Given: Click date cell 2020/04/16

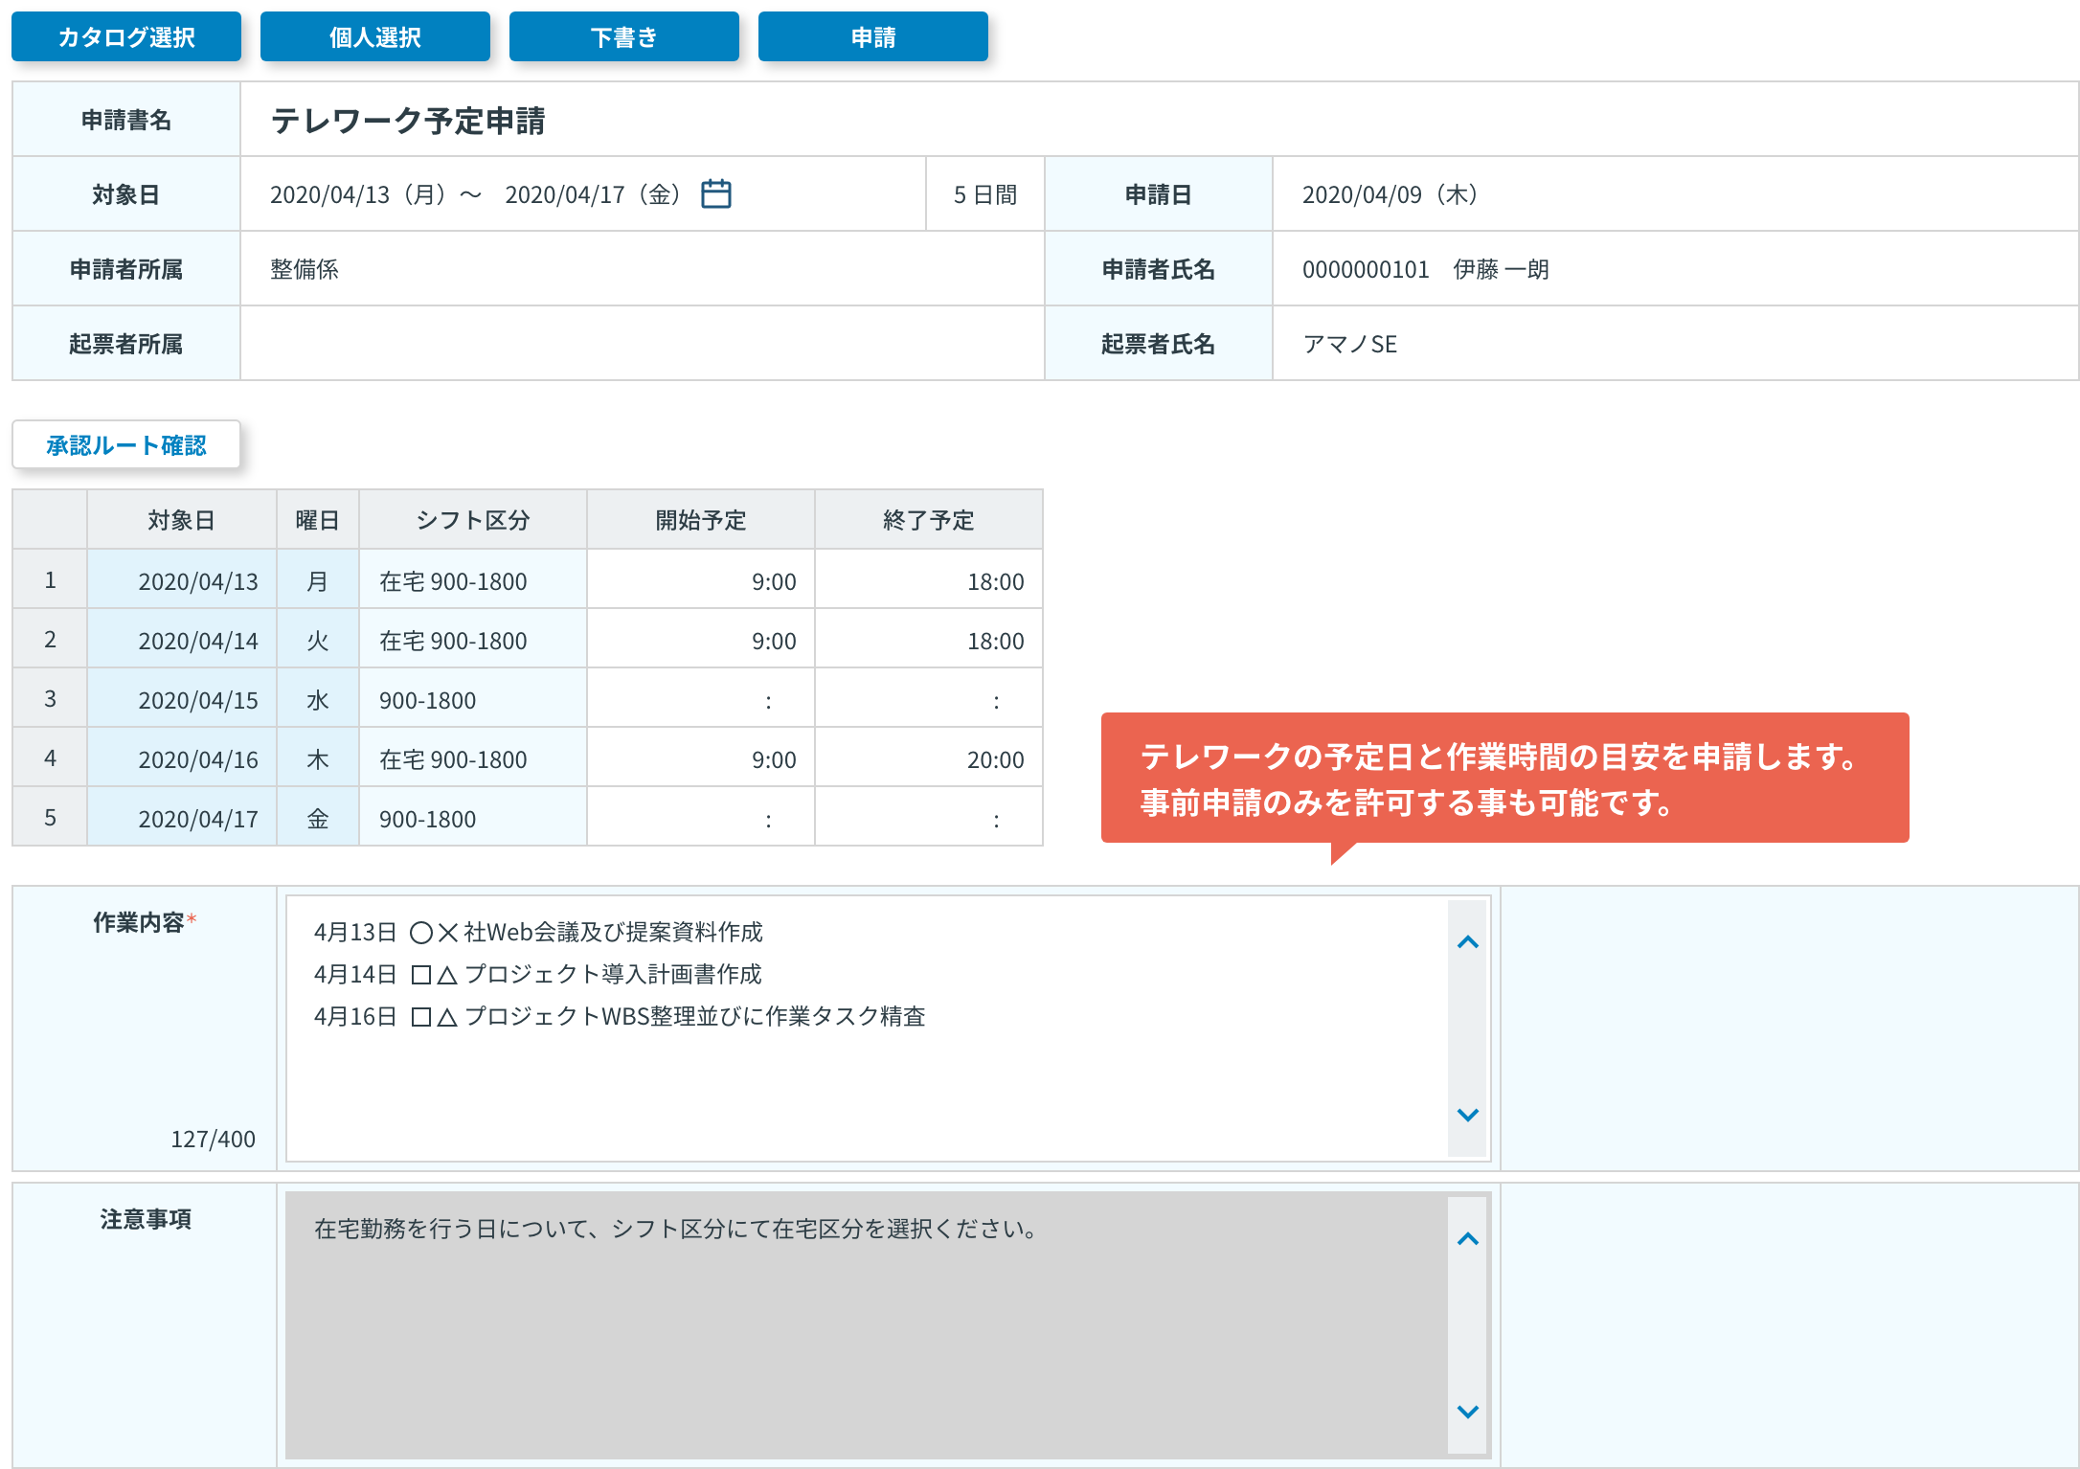Looking at the screenshot, I should coord(182,758).
